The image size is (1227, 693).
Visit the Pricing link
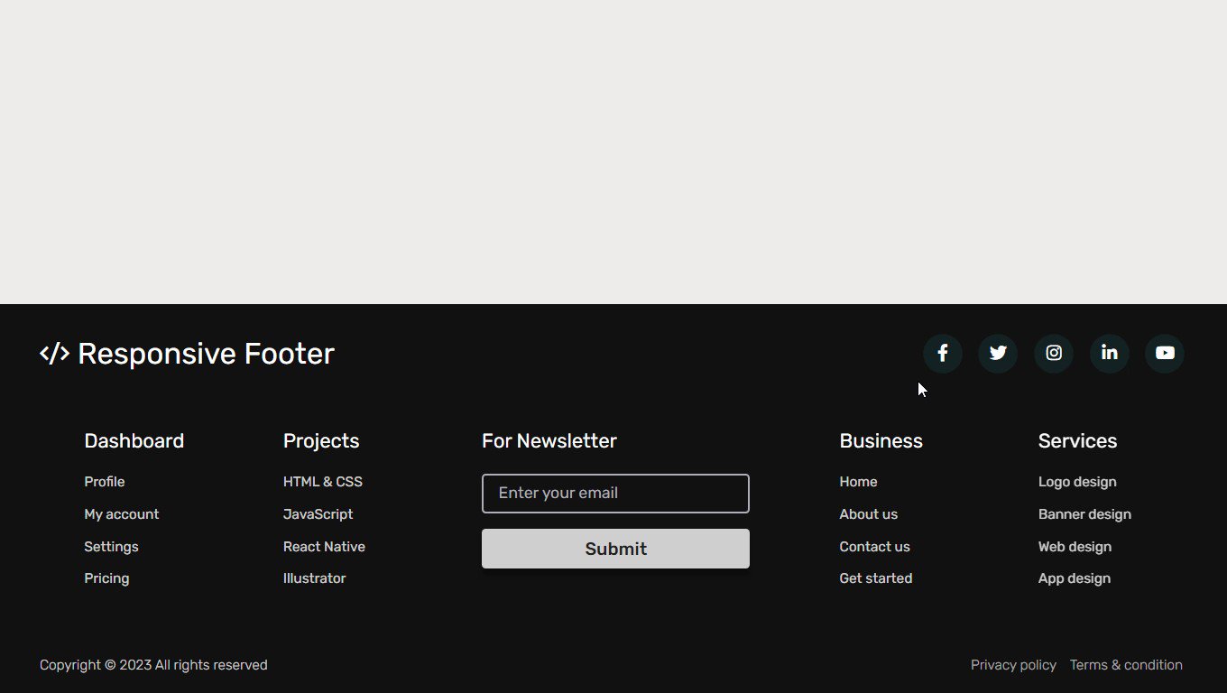(106, 578)
